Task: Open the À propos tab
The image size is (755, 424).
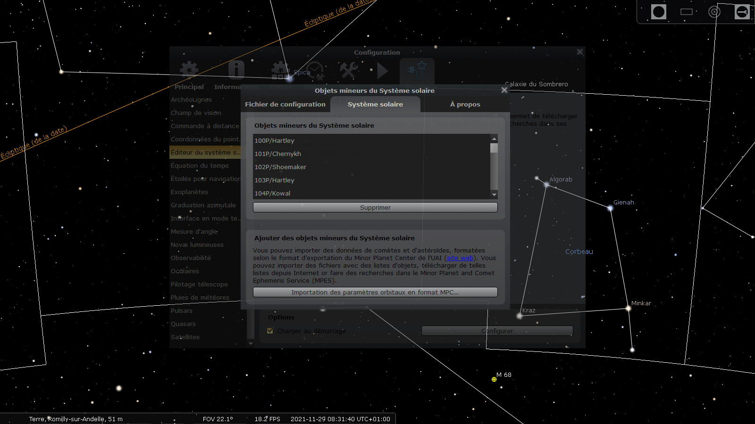Action: (x=465, y=104)
